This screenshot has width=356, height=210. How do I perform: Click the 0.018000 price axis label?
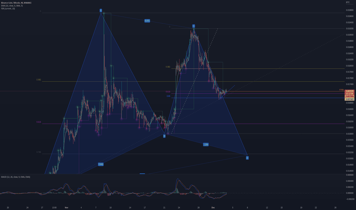point(350,66)
